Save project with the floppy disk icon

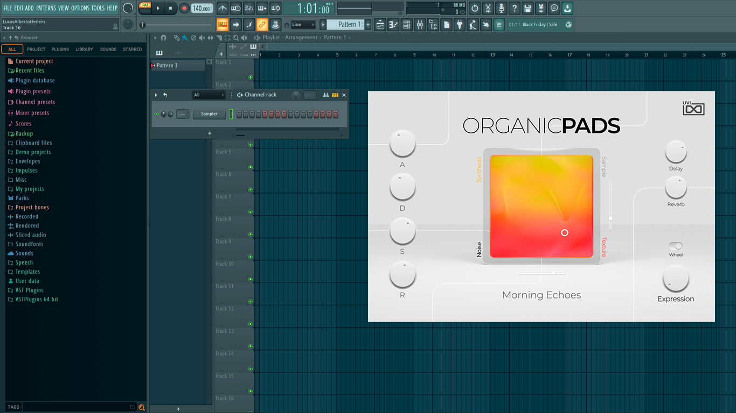click(x=527, y=8)
